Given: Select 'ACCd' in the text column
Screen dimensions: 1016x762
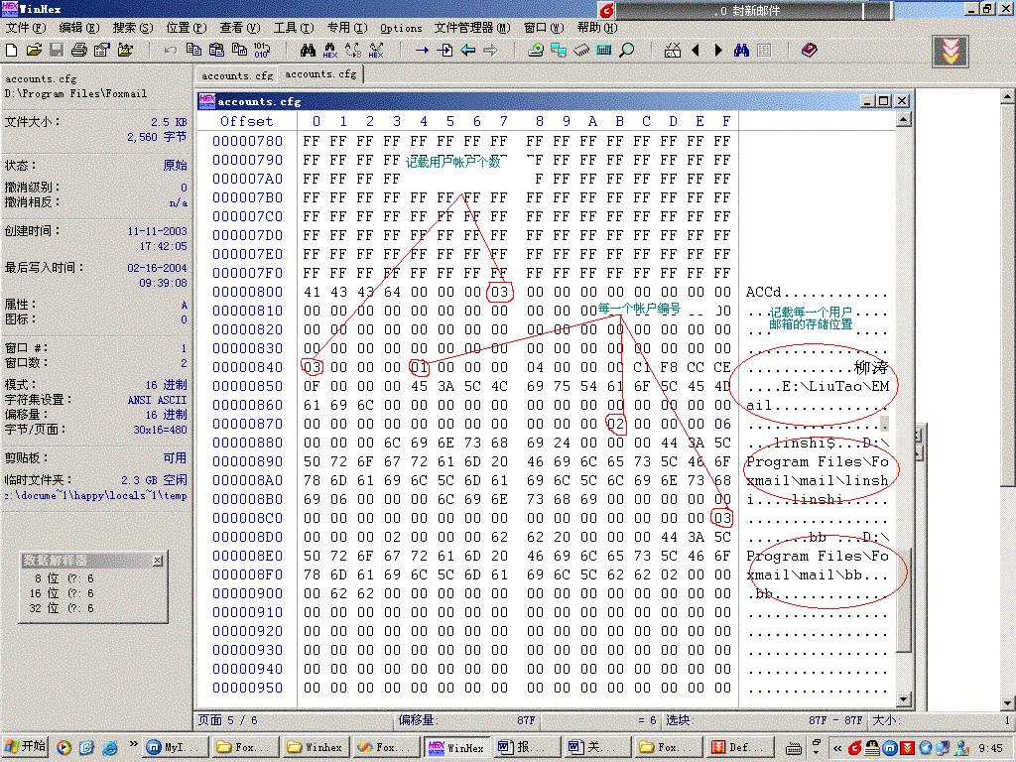Looking at the screenshot, I should pyautogui.click(x=764, y=293).
